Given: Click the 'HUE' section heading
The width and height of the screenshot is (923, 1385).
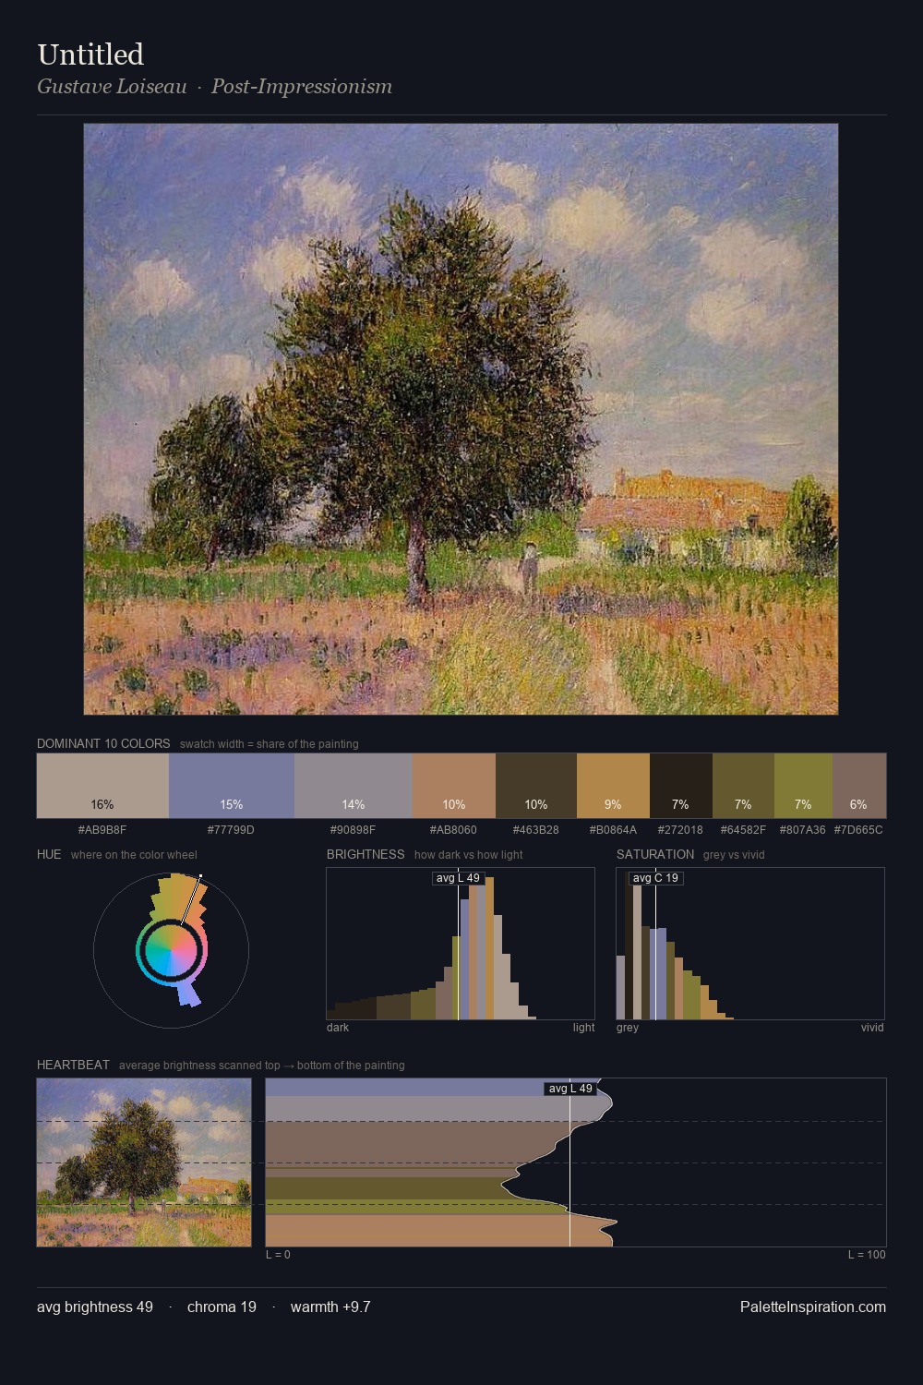Looking at the screenshot, I should 49,854.
